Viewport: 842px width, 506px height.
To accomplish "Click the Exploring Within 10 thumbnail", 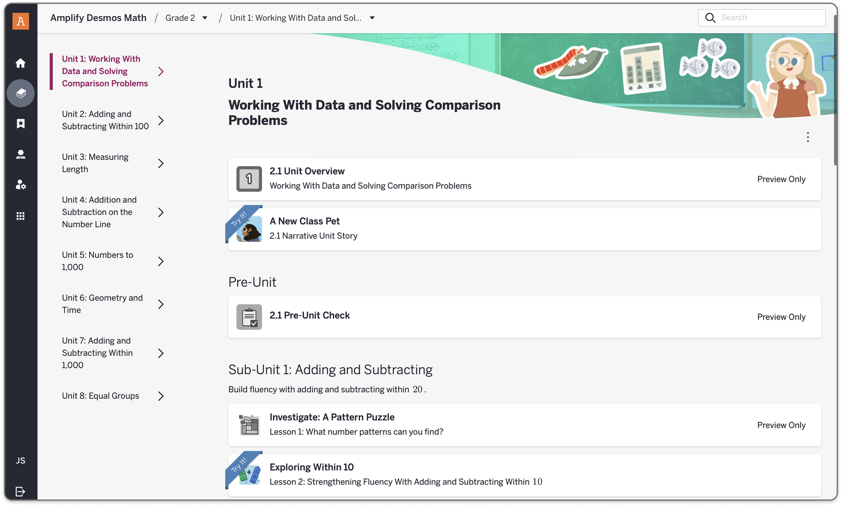I will [x=249, y=475].
